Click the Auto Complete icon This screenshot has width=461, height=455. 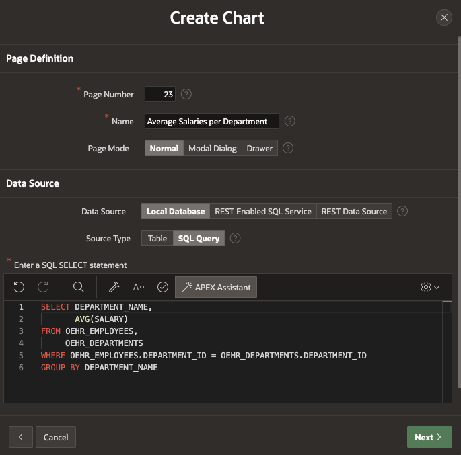139,287
